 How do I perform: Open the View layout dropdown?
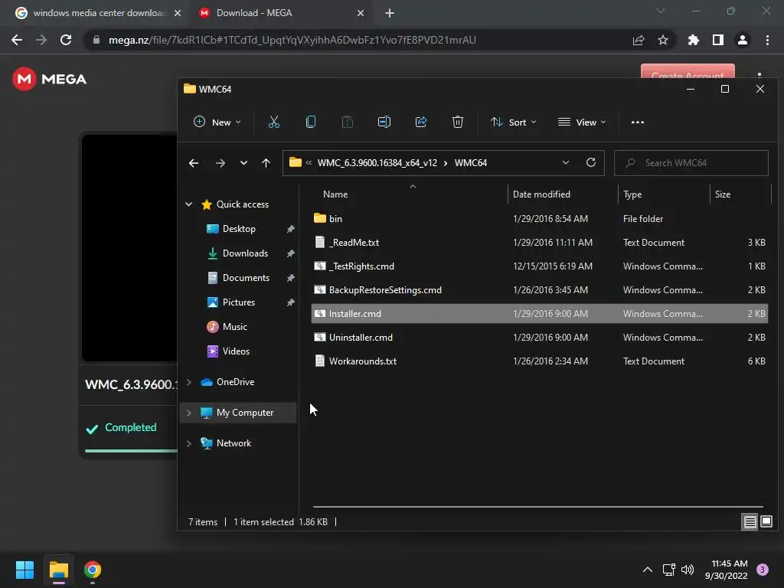coord(582,122)
